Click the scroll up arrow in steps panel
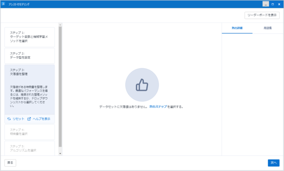Viewport: 284px width, 171px height. (60, 24)
